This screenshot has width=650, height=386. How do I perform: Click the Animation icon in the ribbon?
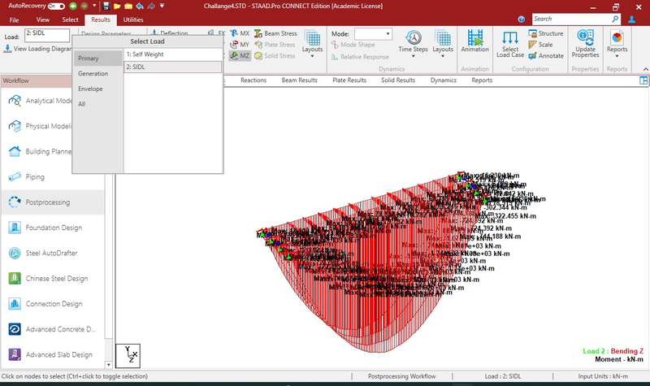coord(474,41)
